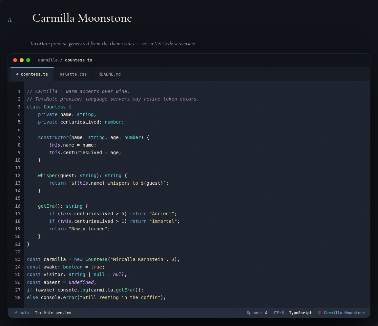
Task: Click the 'countess.ts' breadcrumb file name
Action: (x=78, y=60)
